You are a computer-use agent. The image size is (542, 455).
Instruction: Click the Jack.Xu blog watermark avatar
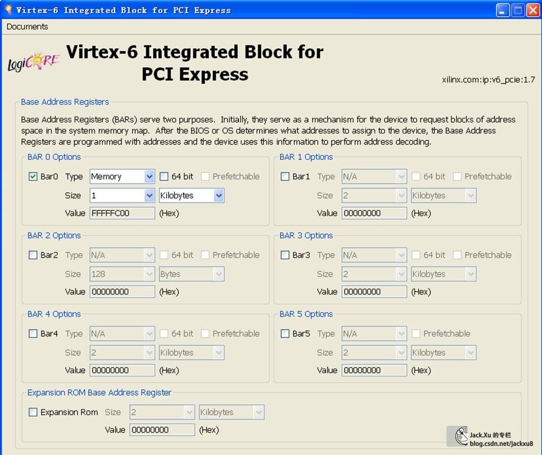(x=461, y=436)
